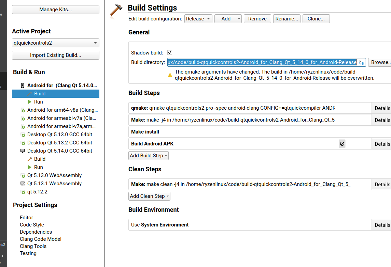Open Clang Code Model project settings
The image size is (391, 267).
(41, 239)
